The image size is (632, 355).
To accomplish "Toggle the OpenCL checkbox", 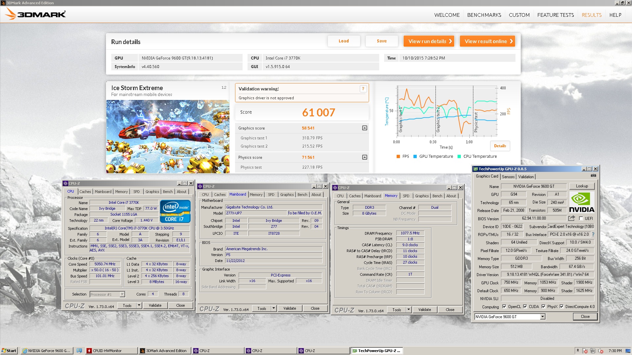I will tap(504, 307).
